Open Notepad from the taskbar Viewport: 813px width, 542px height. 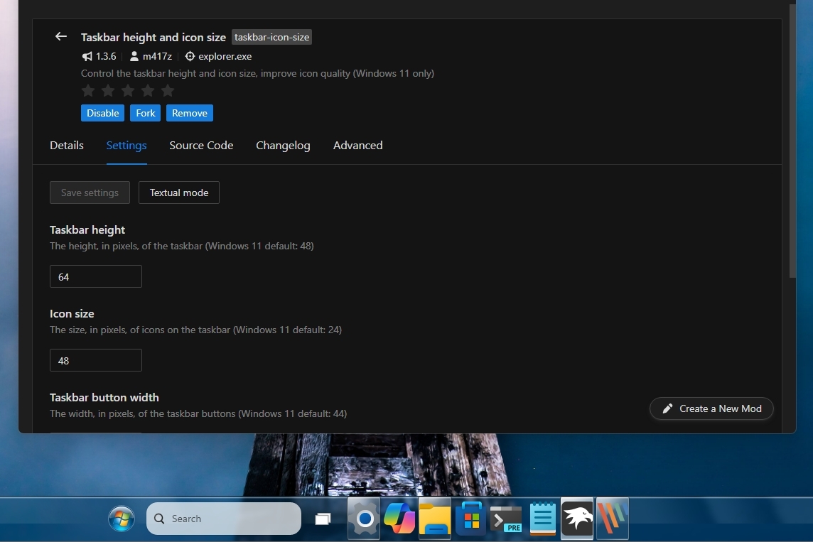[542, 519]
